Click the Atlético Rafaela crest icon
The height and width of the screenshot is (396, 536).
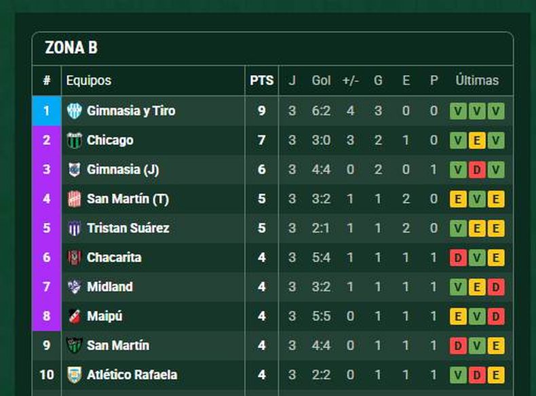(x=74, y=375)
